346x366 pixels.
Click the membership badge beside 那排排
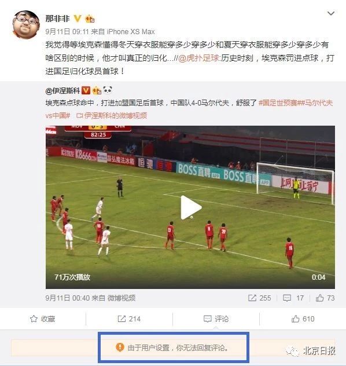coord(90,19)
